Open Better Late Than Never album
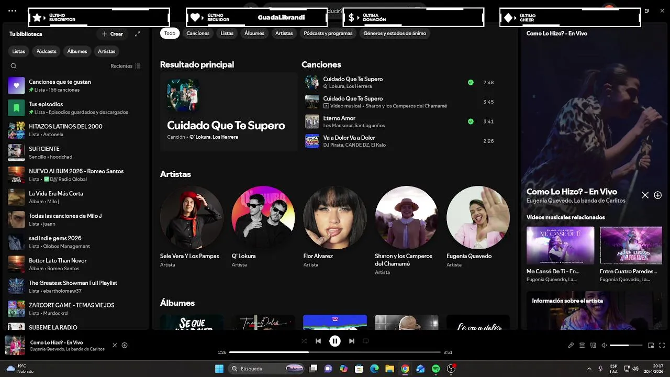Image resolution: width=670 pixels, height=377 pixels. (76, 264)
